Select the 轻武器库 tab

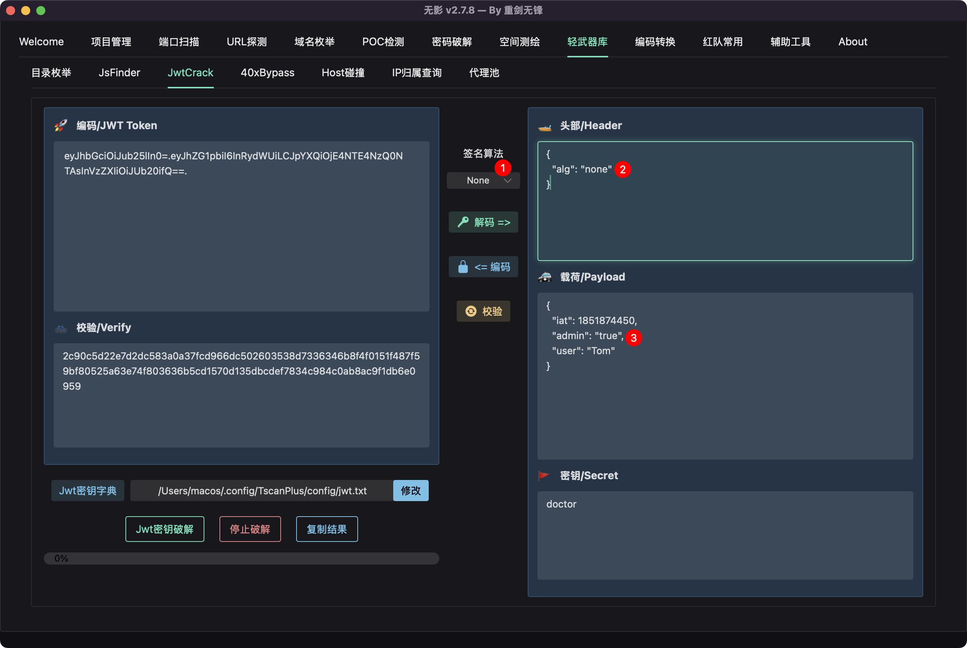click(587, 42)
